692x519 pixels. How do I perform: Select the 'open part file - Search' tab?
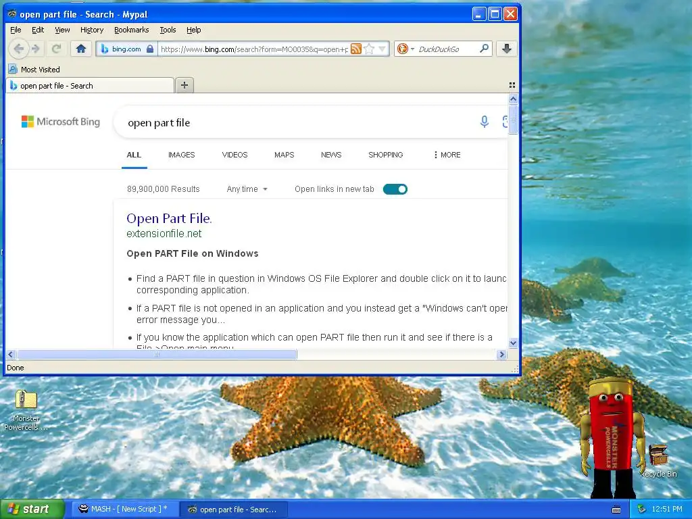pos(90,86)
